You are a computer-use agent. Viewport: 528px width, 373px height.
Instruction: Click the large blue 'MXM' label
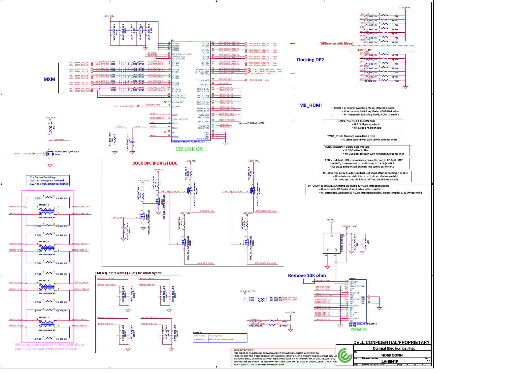click(x=49, y=79)
